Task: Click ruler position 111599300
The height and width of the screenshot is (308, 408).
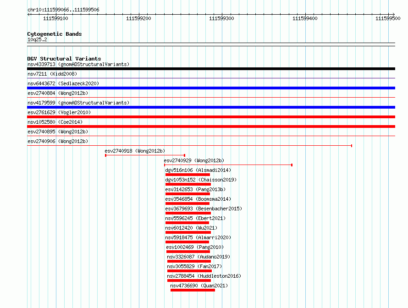Action: pyautogui.click(x=221, y=18)
